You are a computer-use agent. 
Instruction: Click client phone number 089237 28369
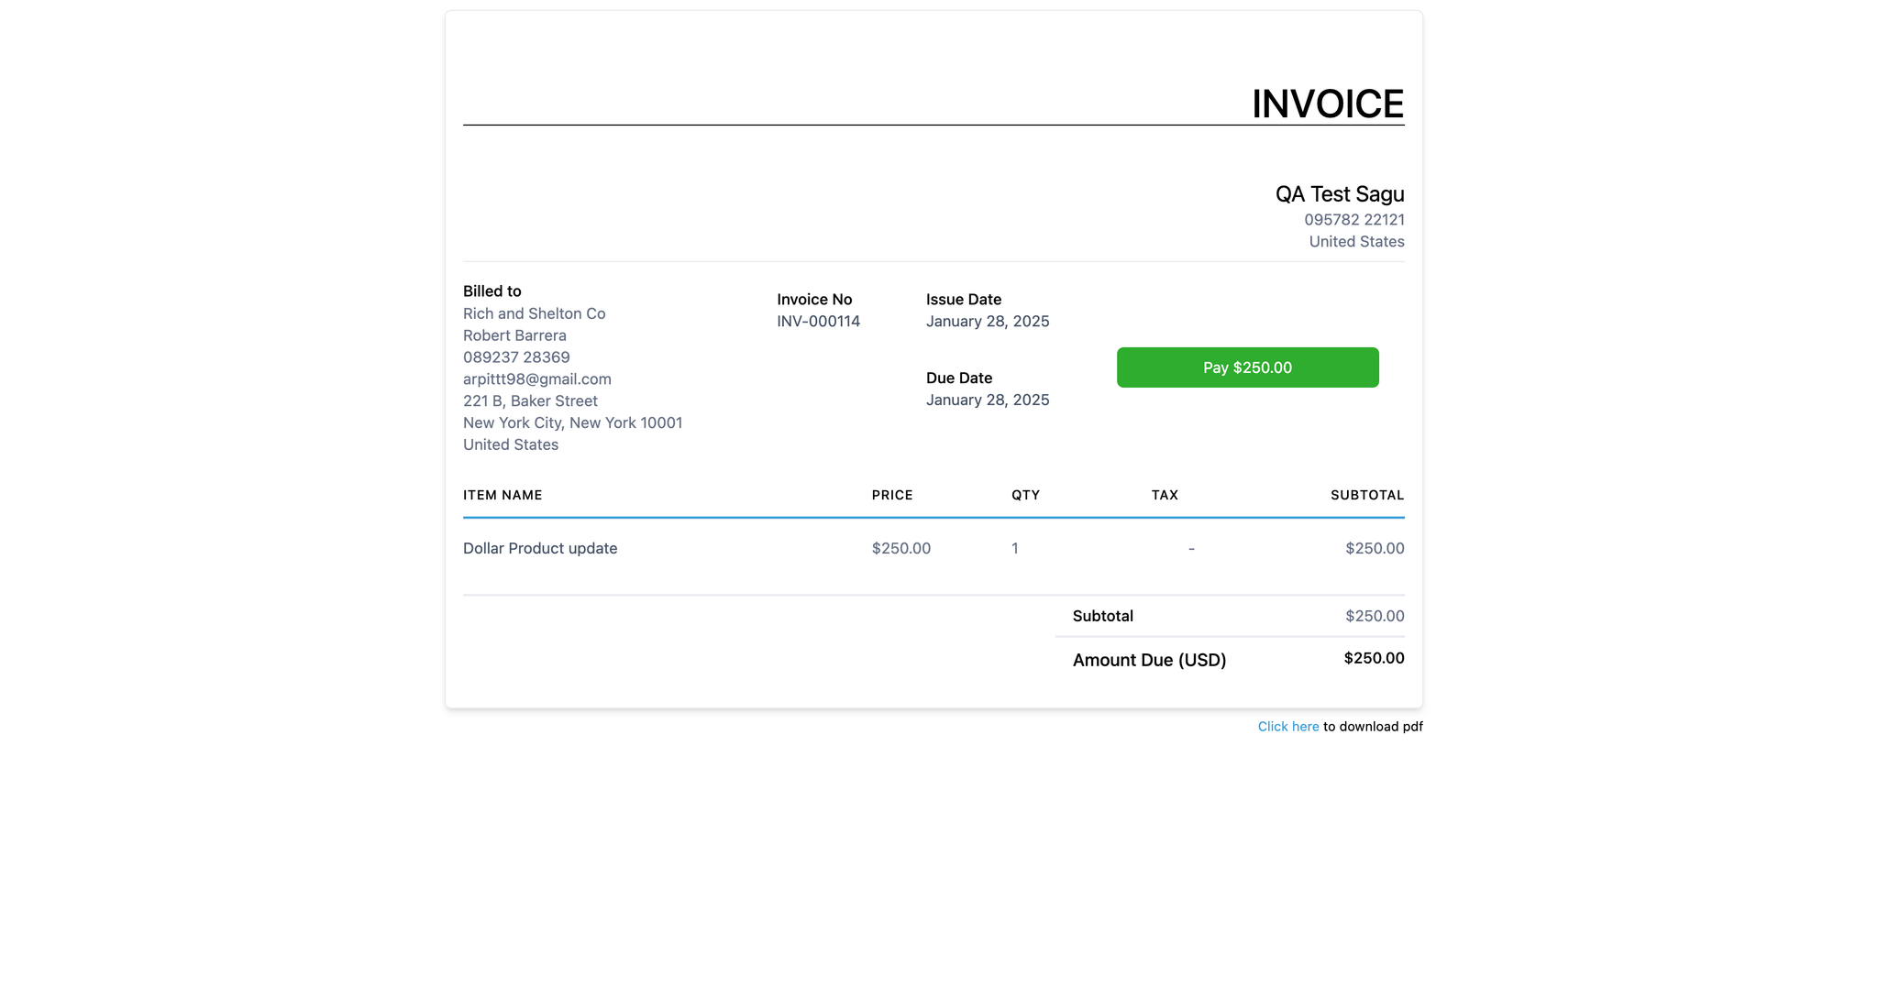pyautogui.click(x=516, y=357)
